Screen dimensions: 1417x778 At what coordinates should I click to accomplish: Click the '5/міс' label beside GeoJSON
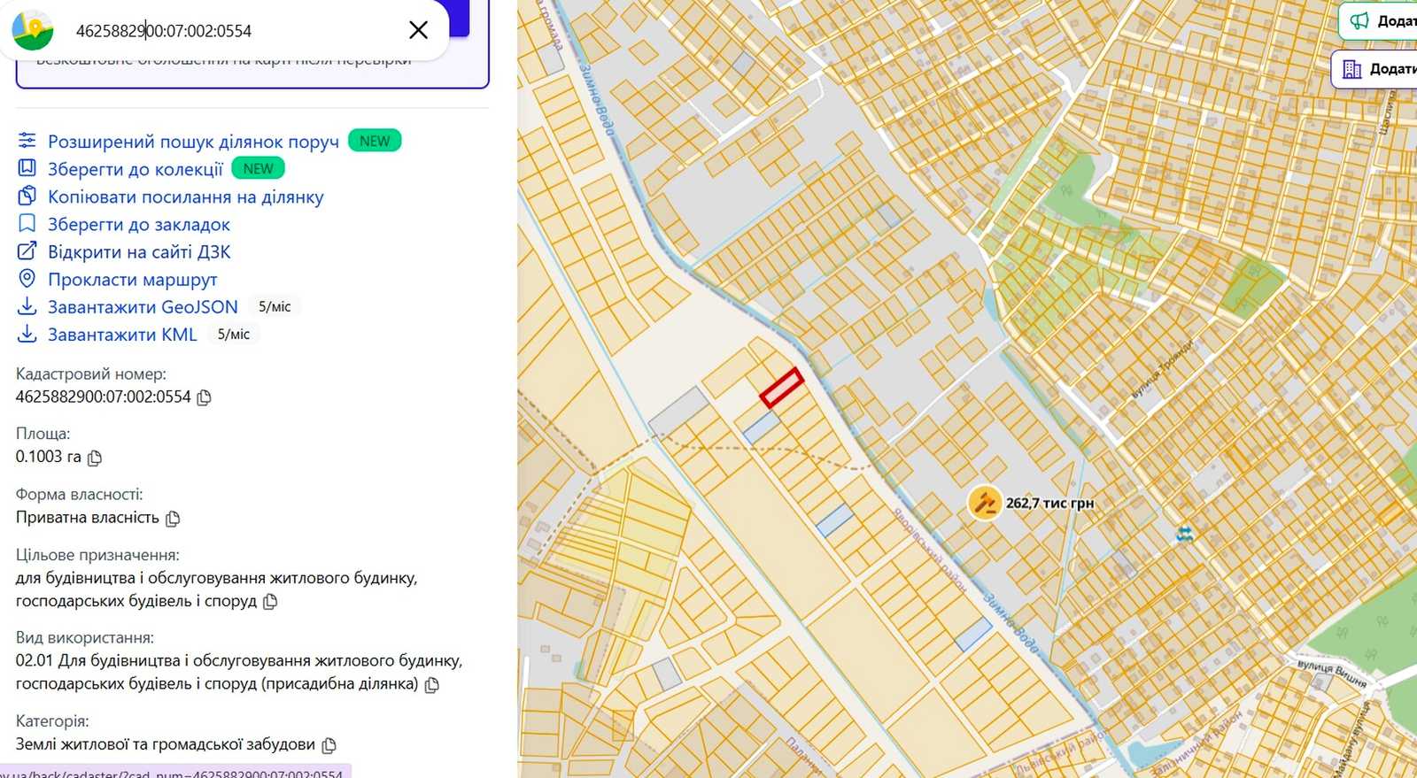pos(275,307)
